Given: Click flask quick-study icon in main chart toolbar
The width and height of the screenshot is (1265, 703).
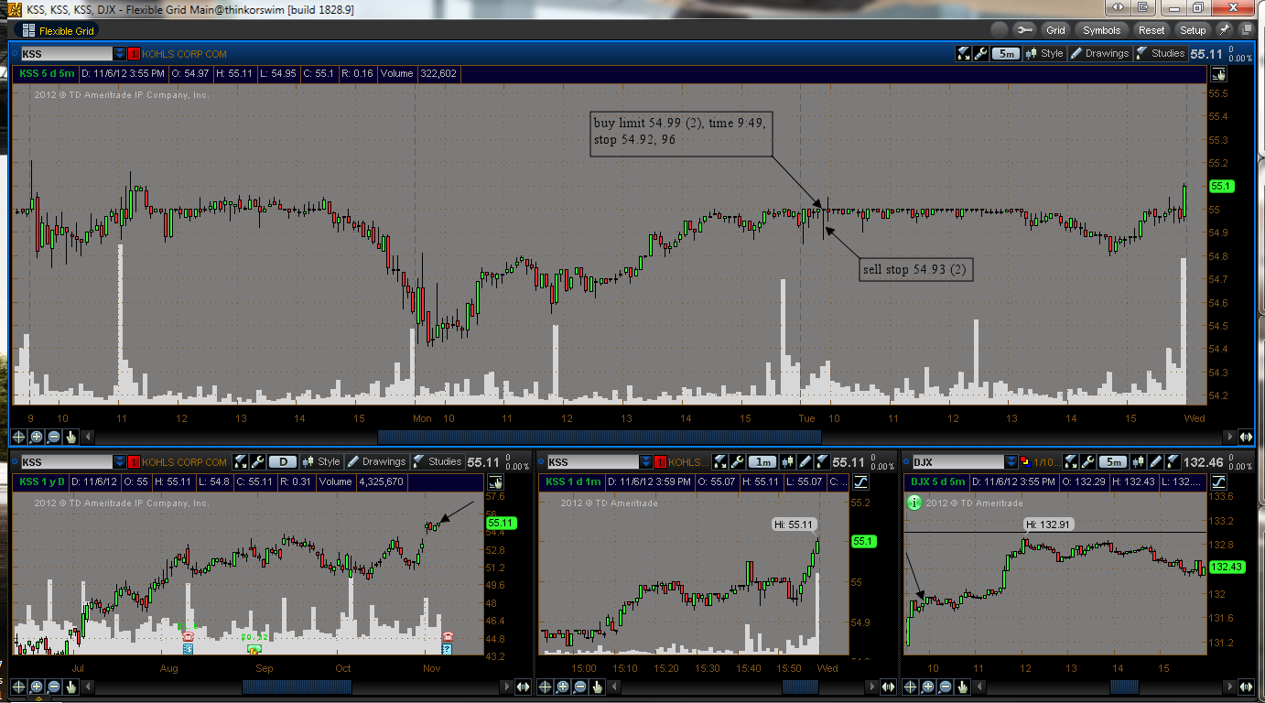Looking at the screenshot, I should point(963,53).
